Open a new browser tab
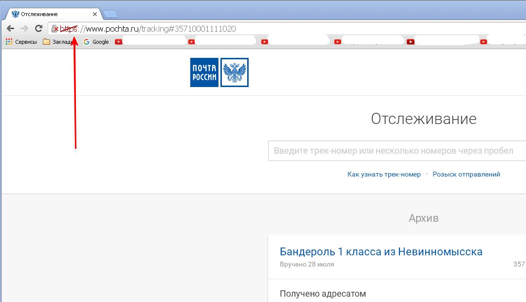The image size is (526, 302). point(110,14)
